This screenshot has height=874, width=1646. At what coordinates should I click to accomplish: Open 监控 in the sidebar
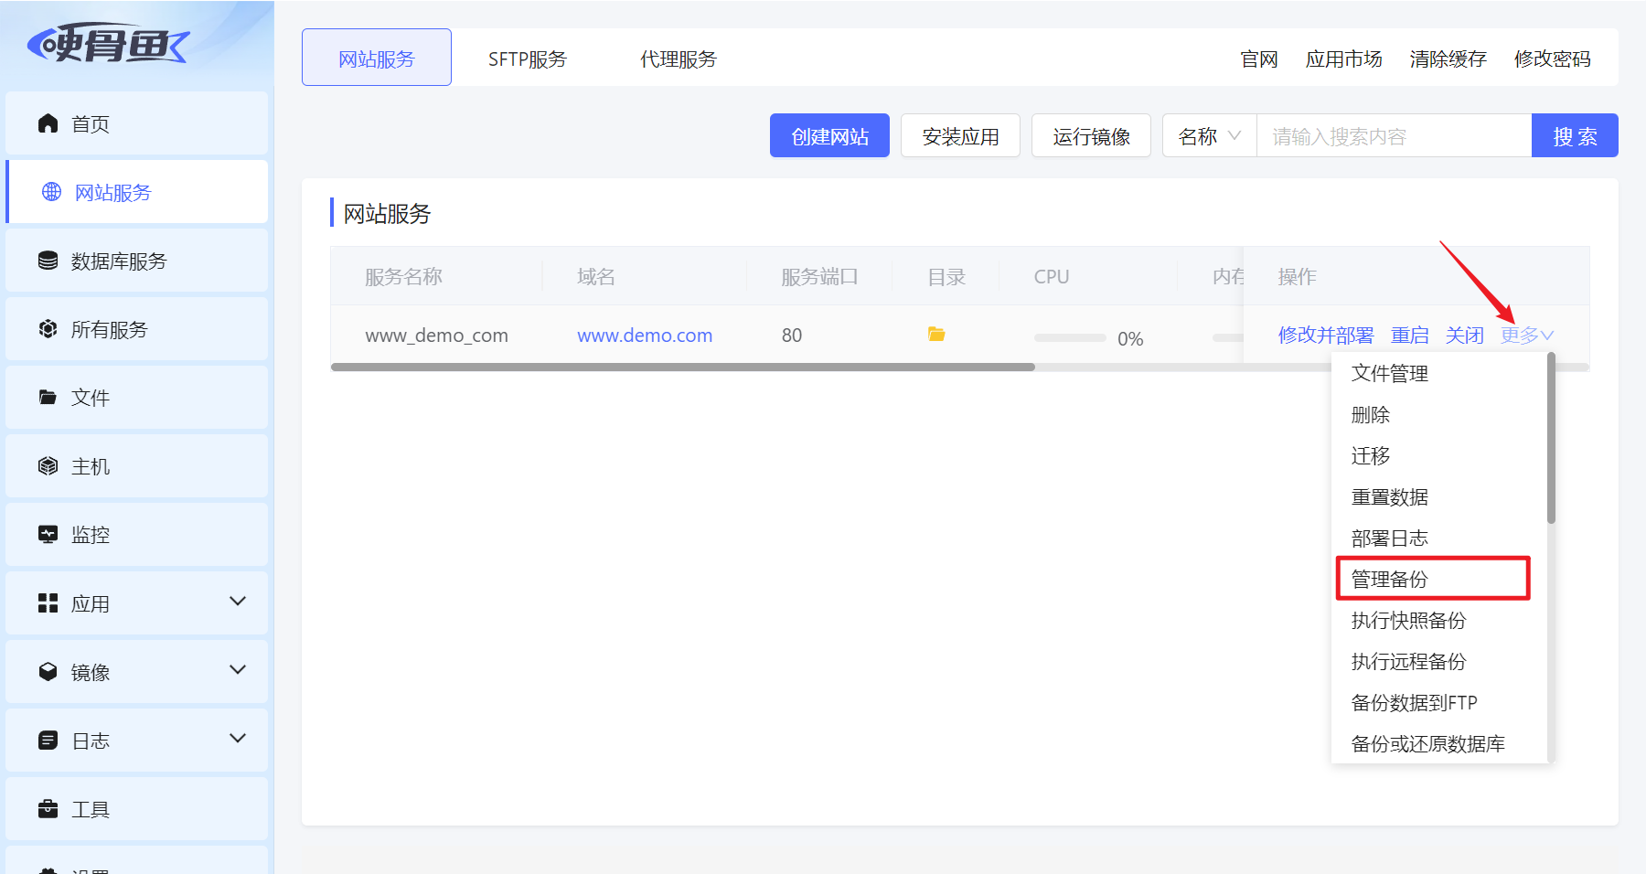(137, 535)
